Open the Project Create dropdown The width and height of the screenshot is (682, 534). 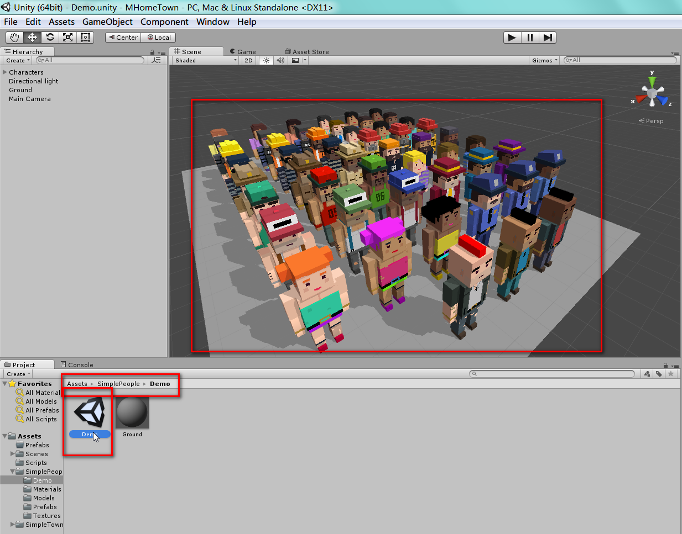pyautogui.click(x=18, y=374)
